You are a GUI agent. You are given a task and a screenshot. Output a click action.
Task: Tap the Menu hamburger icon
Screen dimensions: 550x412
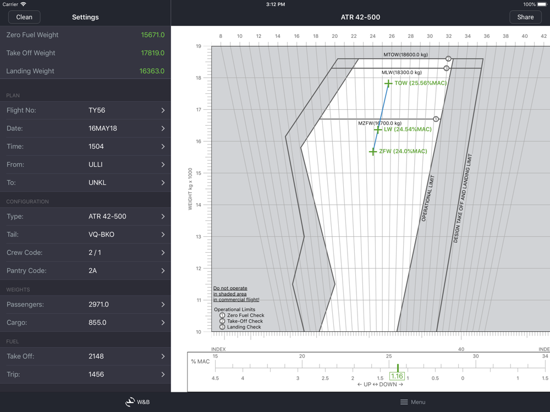click(404, 402)
